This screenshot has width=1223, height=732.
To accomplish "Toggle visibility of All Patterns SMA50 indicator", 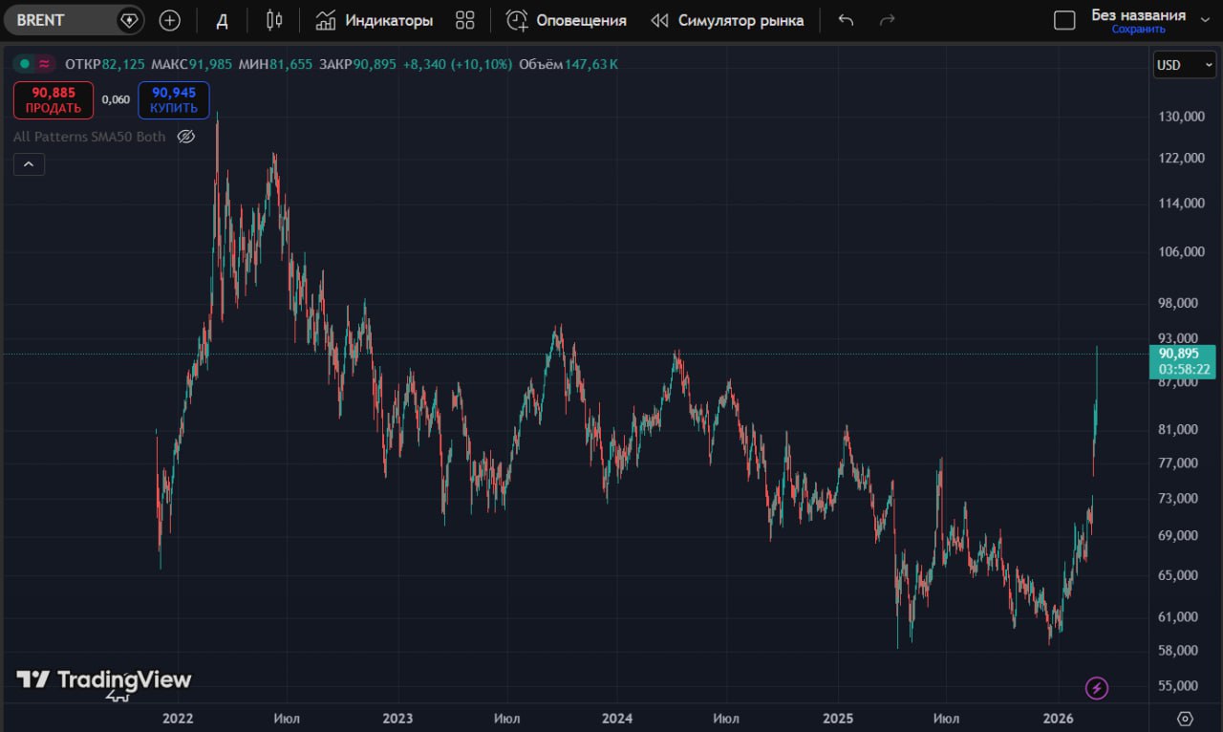I will 187,137.
